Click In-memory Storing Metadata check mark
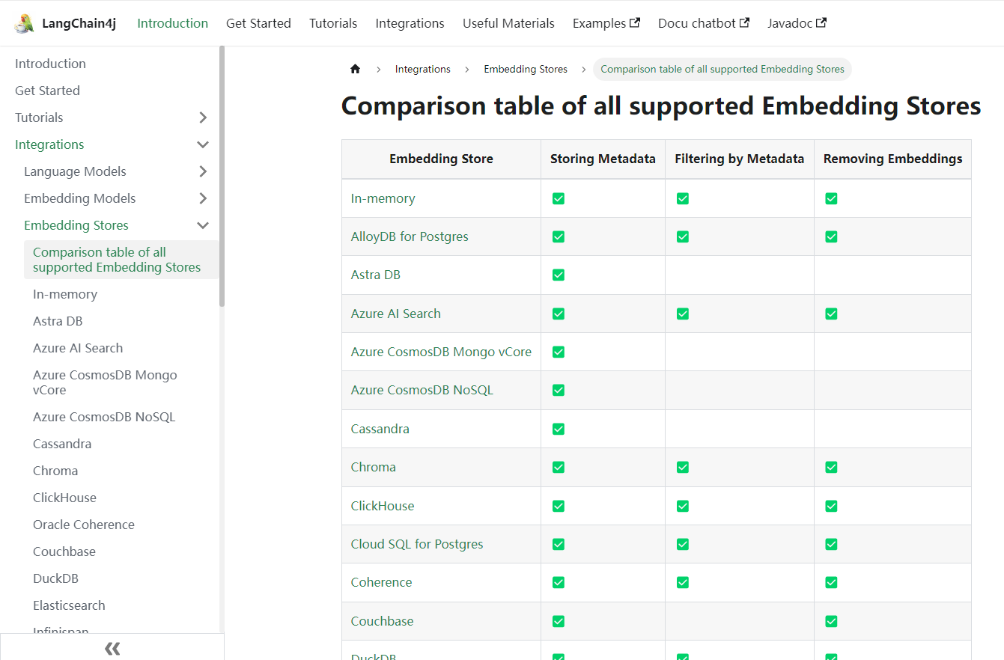 (559, 198)
